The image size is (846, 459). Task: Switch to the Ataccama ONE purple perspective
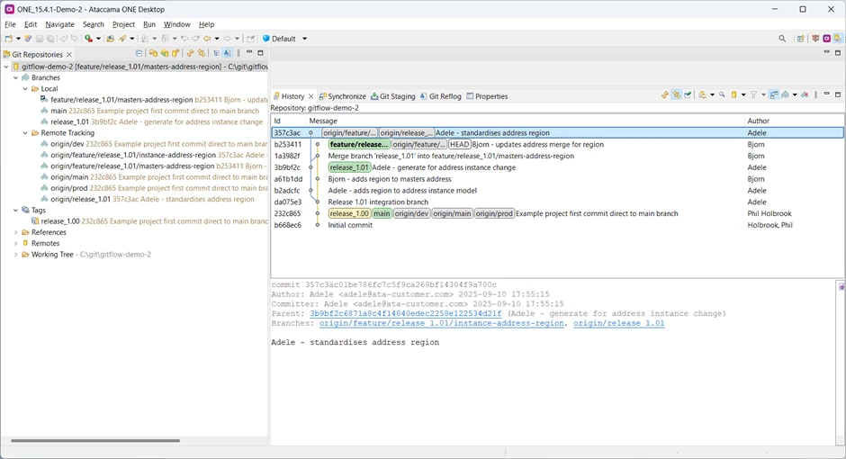[826, 39]
